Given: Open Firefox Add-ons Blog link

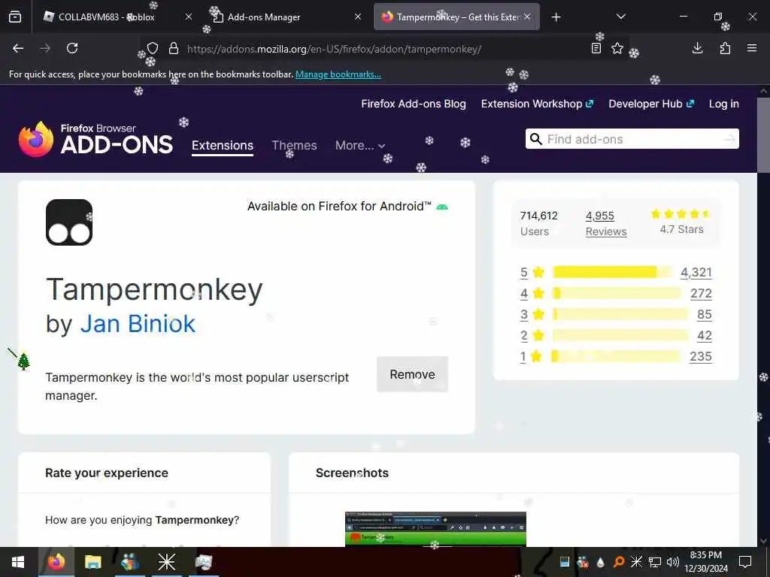Looking at the screenshot, I should tap(414, 104).
